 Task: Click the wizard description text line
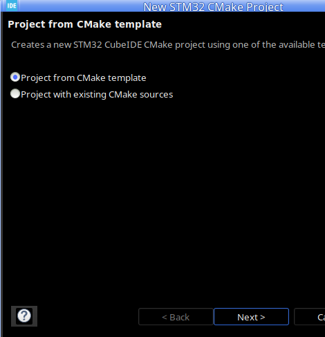click(168, 45)
